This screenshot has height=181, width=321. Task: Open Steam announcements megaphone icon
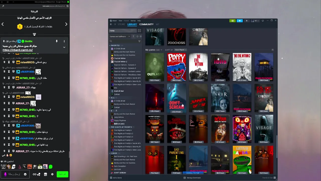[x=239, y=21]
